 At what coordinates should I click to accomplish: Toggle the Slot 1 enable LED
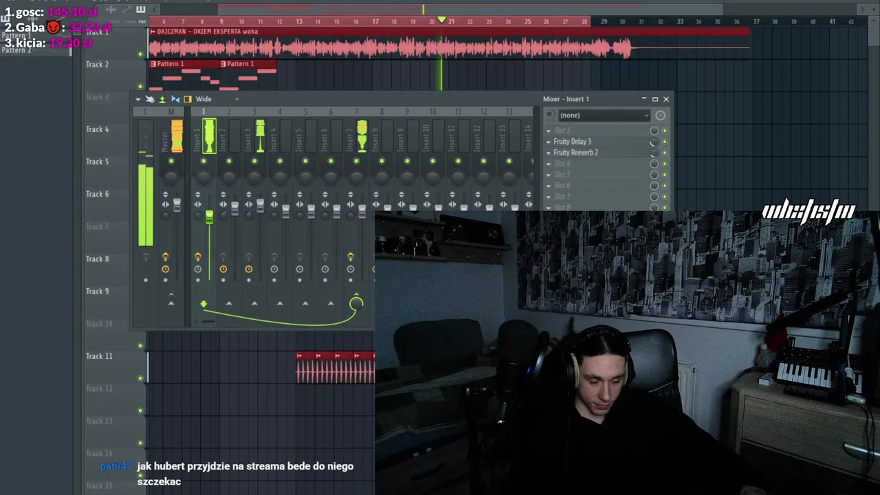point(665,131)
